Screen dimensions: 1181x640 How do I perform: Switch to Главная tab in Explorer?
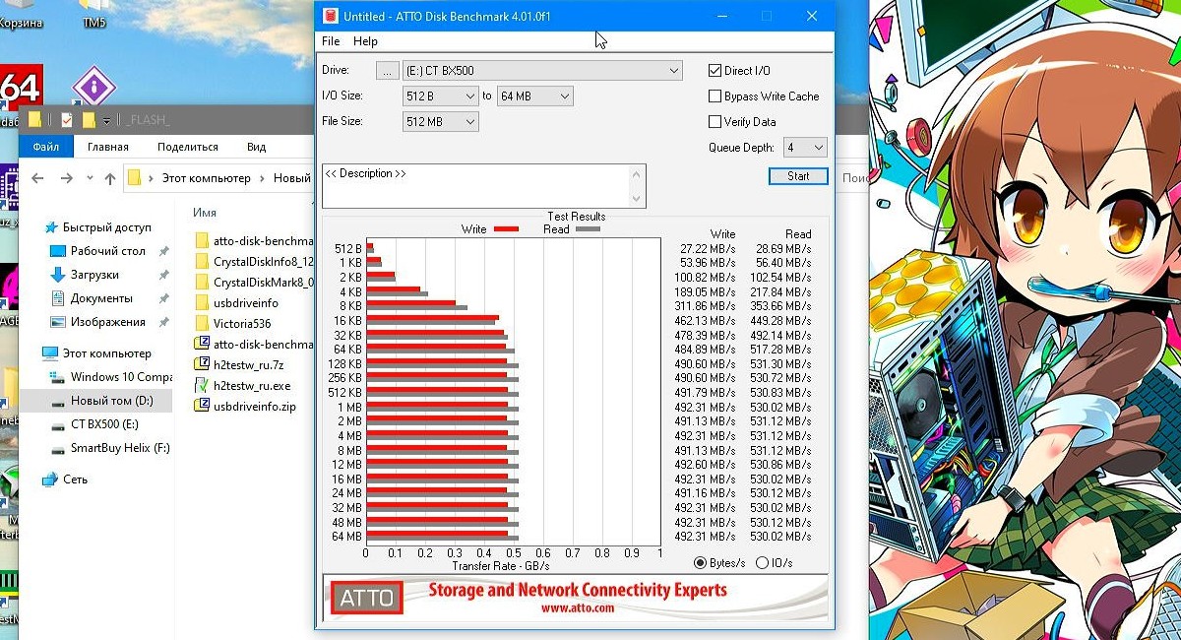tap(107, 147)
